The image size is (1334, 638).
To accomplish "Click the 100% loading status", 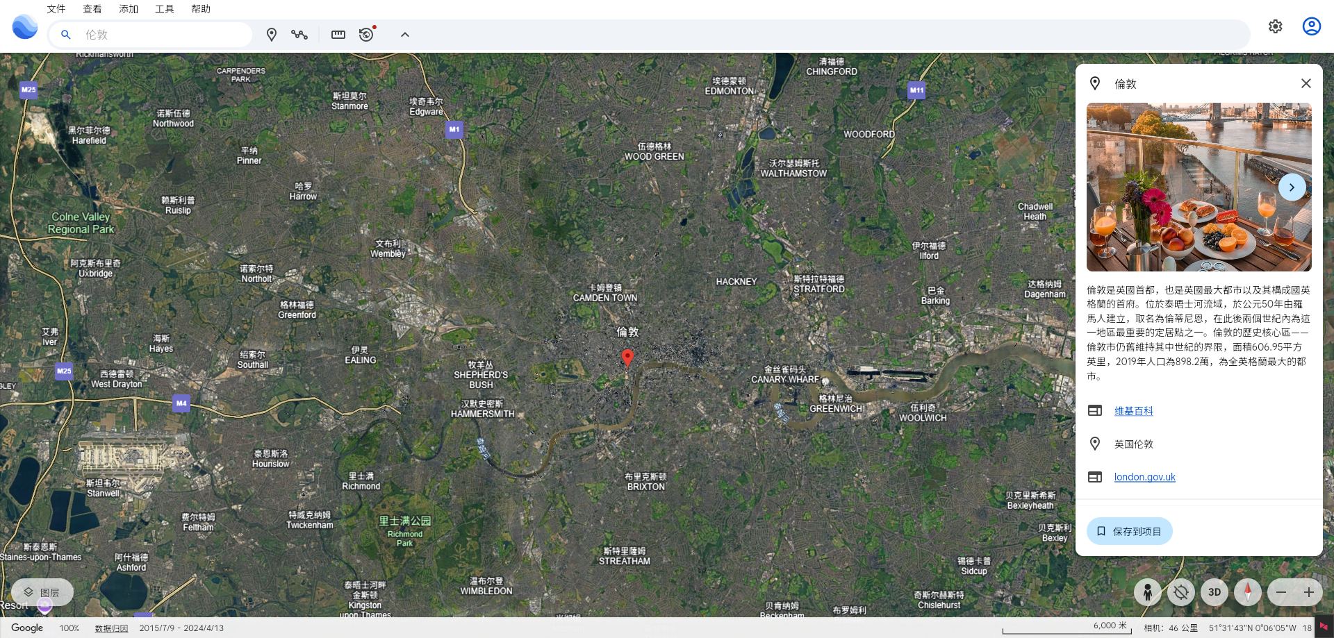I will (x=69, y=628).
